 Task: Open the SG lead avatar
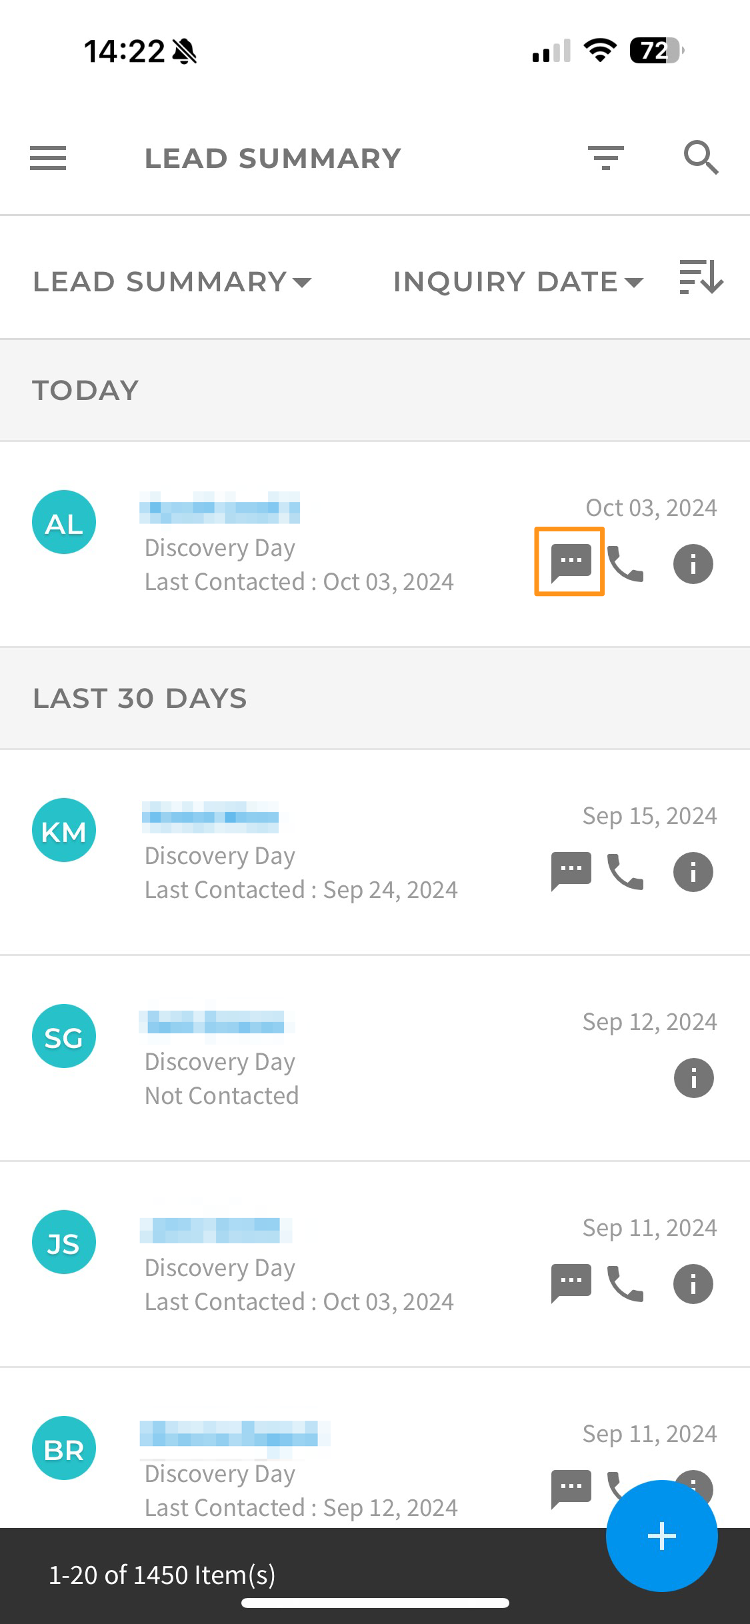point(64,1036)
